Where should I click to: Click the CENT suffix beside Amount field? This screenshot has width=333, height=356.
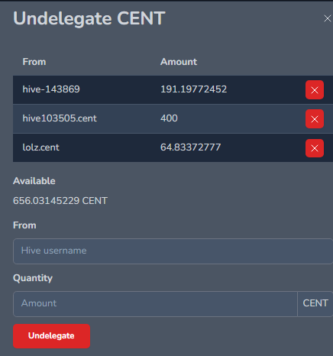[x=315, y=304]
